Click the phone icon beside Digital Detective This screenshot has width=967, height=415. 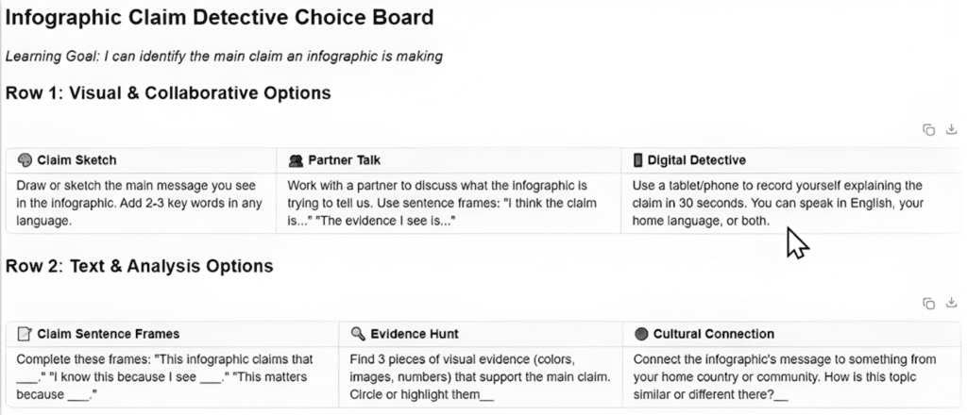tap(638, 160)
